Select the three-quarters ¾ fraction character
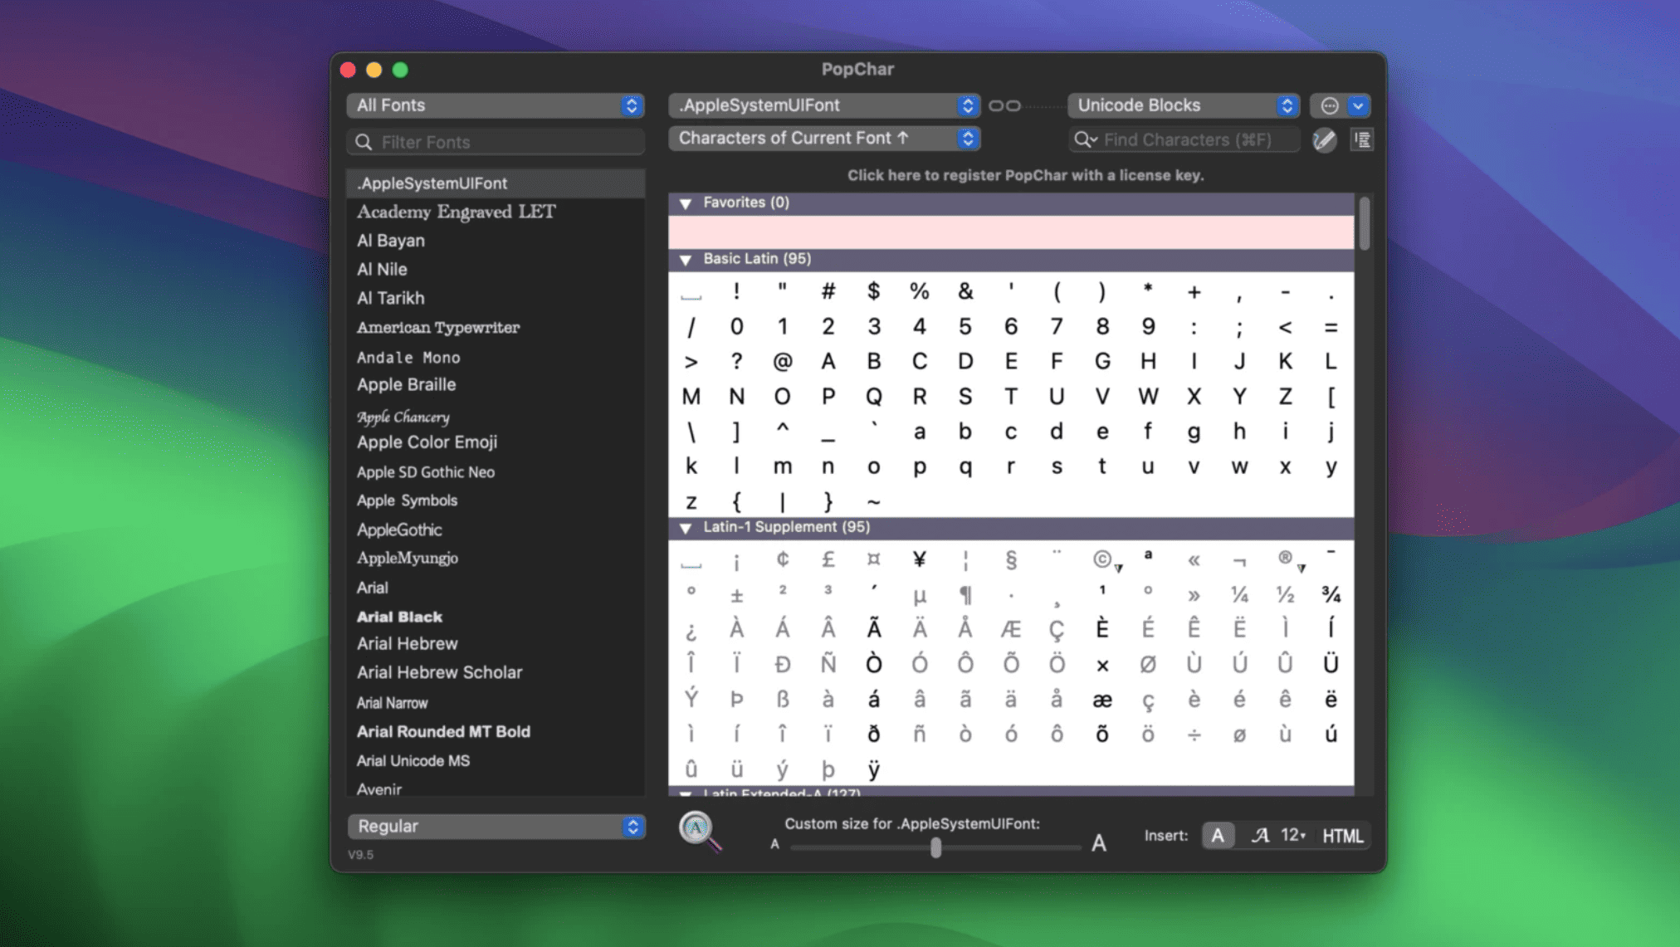Viewport: 1680px width, 947px height. click(x=1331, y=594)
